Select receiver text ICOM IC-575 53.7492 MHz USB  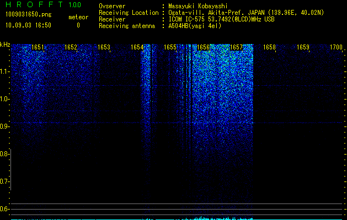(x=221, y=19)
